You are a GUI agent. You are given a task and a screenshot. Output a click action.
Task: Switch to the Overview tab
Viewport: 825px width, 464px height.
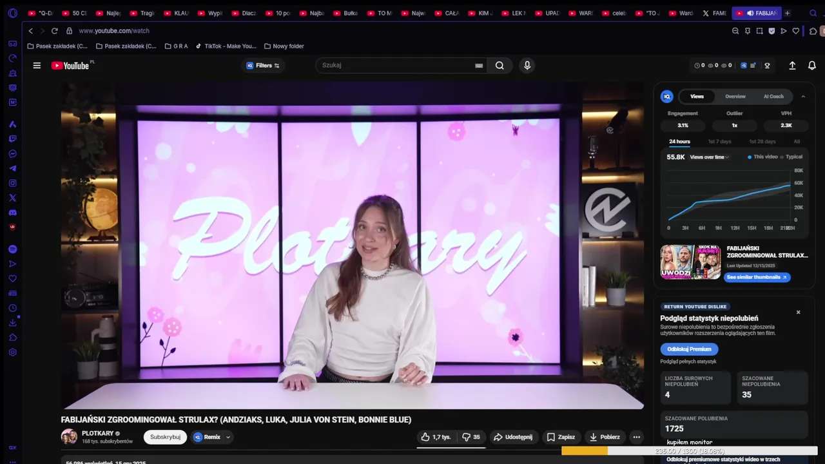pyautogui.click(x=735, y=96)
